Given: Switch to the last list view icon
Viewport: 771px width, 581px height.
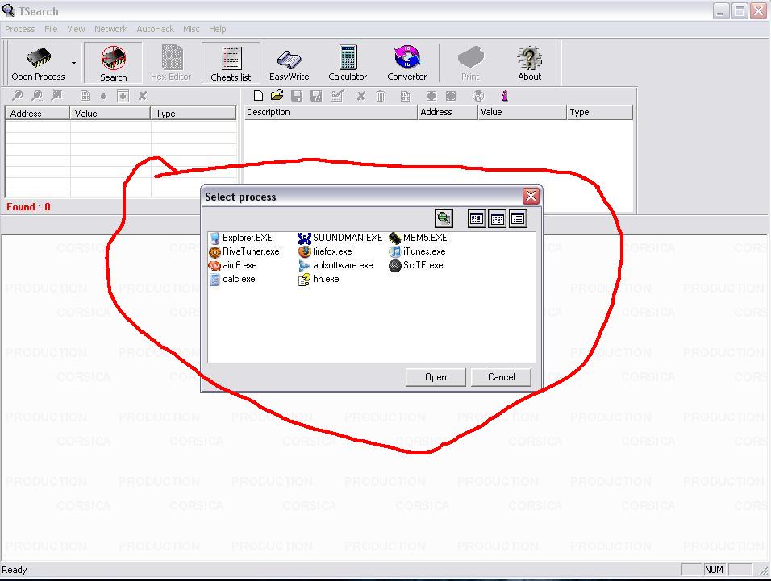Looking at the screenshot, I should (x=518, y=218).
